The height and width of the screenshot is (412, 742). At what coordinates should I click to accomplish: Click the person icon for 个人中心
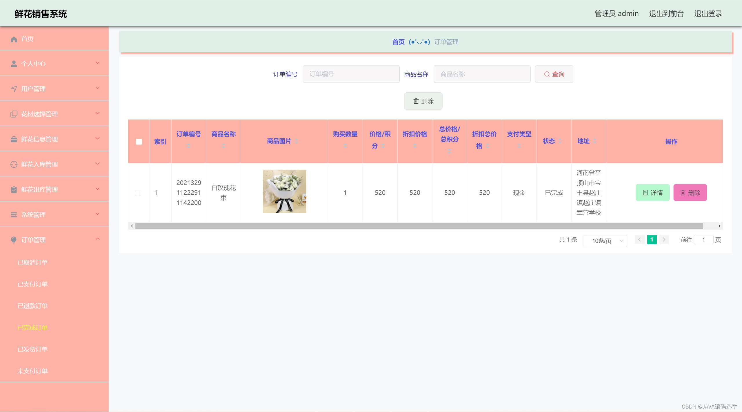pyautogui.click(x=14, y=64)
